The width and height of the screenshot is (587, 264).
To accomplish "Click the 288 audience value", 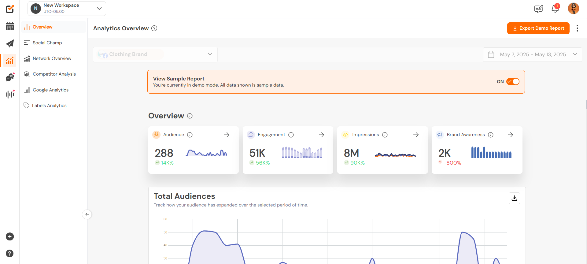I will [x=164, y=153].
